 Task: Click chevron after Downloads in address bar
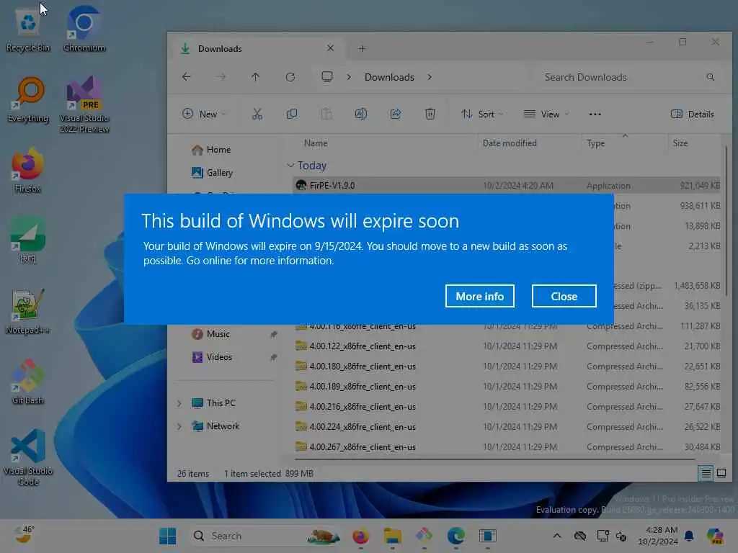click(x=430, y=77)
